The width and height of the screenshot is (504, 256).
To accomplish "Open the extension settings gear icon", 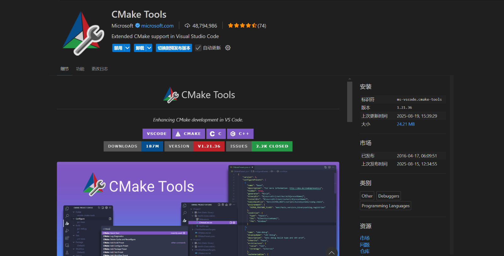I will tap(228, 48).
